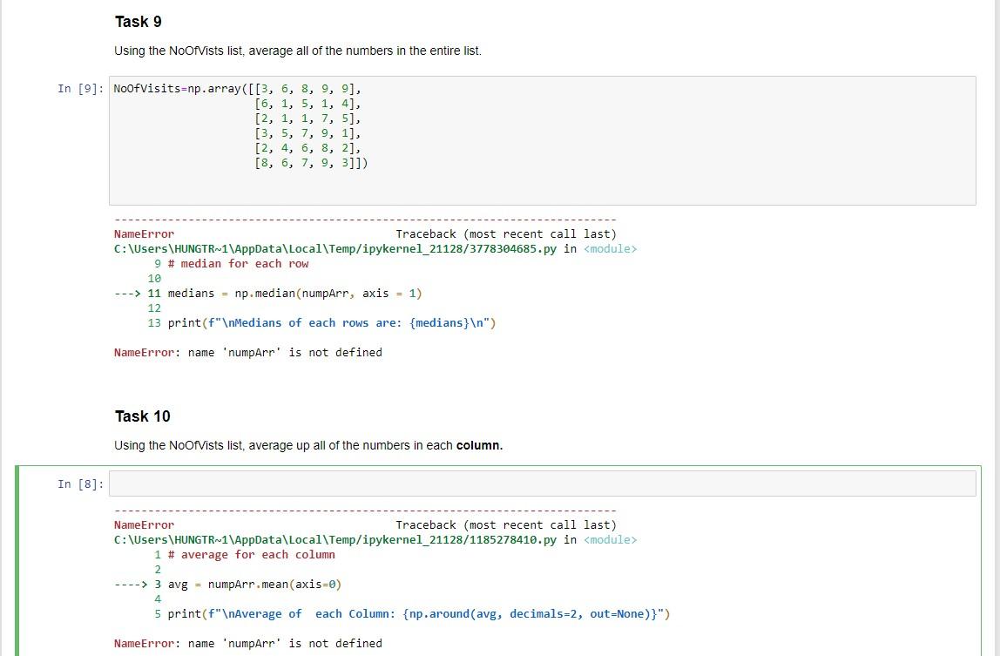Click the array row [2, 1, 1, 7, 5]
The width and height of the screenshot is (1000, 656).
tap(307, 118)
